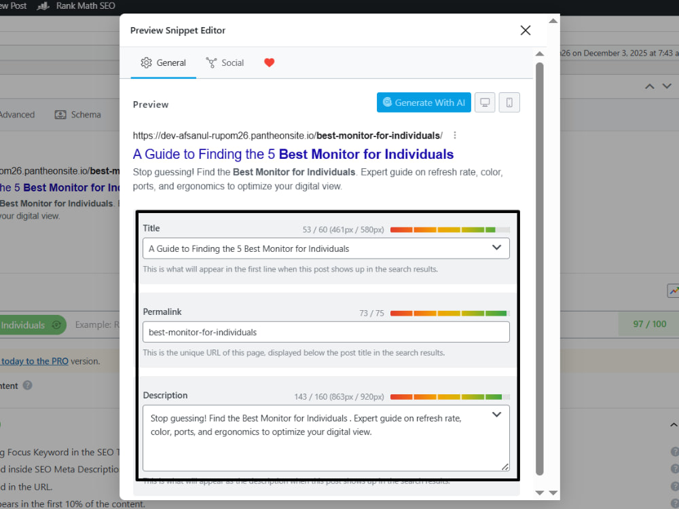The width and height of the screenshot is (679, 509).
Task: Click the Title field helper text
Action: pos(290,269)
